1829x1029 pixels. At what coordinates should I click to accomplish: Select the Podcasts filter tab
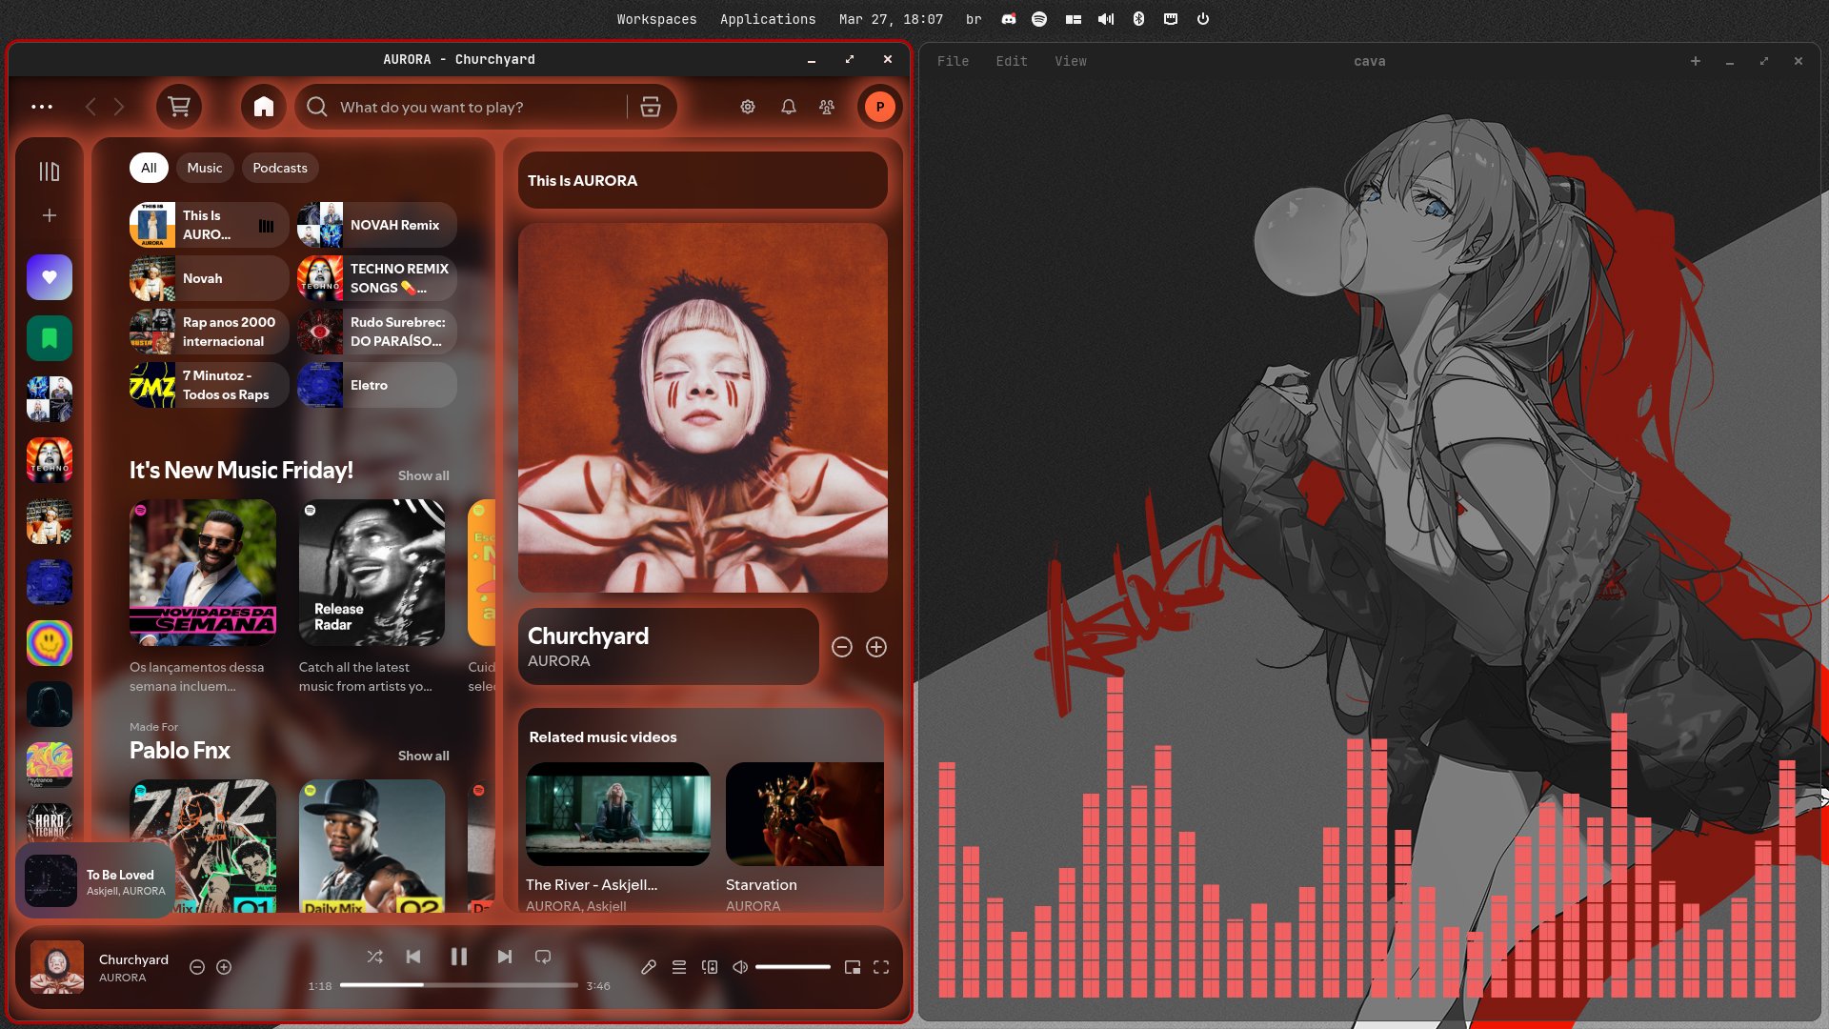(x=280, y=168)
